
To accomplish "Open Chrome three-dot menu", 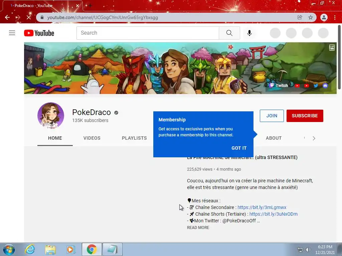I will coord(335,17).
